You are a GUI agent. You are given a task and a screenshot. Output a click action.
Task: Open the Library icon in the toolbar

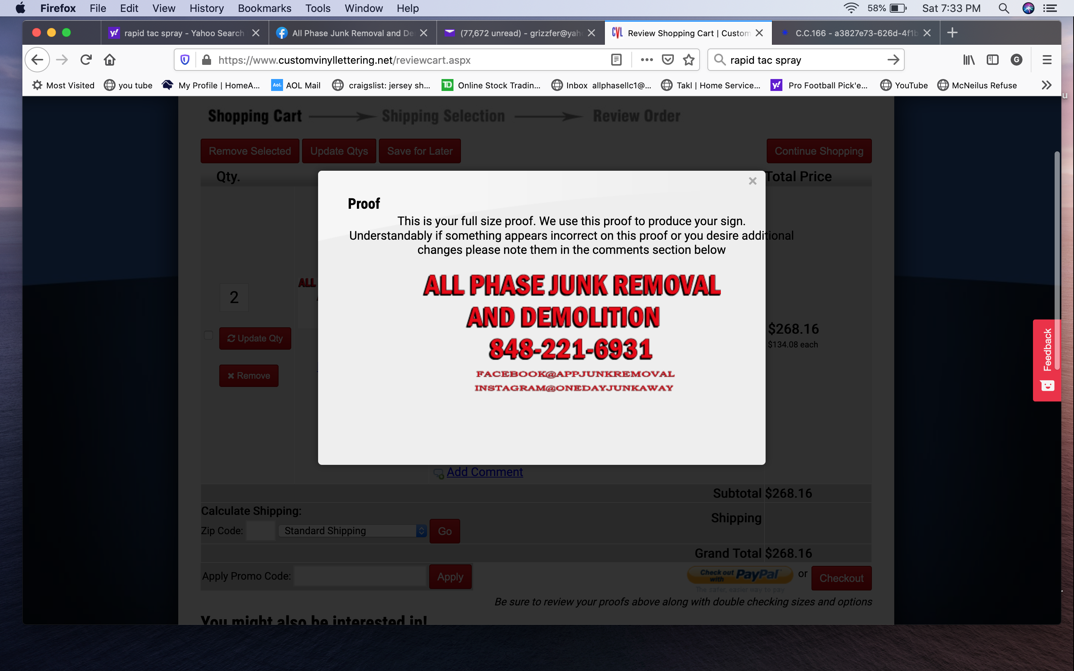pos(969,60)
